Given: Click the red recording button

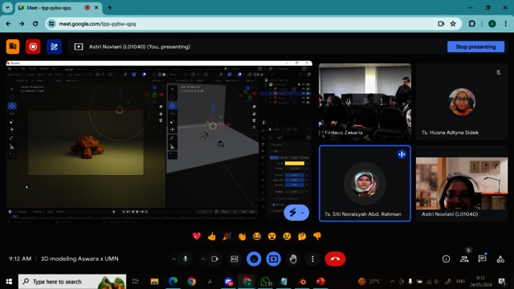Looking at the screenshot, I should click(x=33, y=47).
